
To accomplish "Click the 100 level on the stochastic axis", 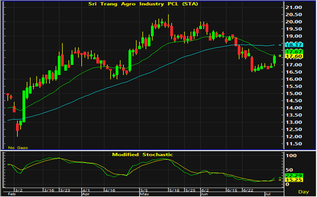I will tap(291, 156).
